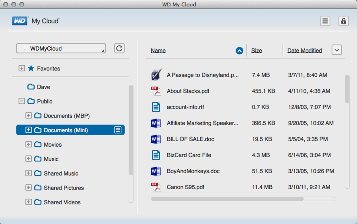Select file 'Canon S95.pdf'
The image size is (357, 224).
[x=185, y=187]
